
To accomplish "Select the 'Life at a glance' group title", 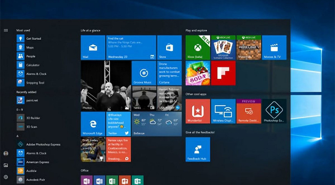I will (90, 30).
